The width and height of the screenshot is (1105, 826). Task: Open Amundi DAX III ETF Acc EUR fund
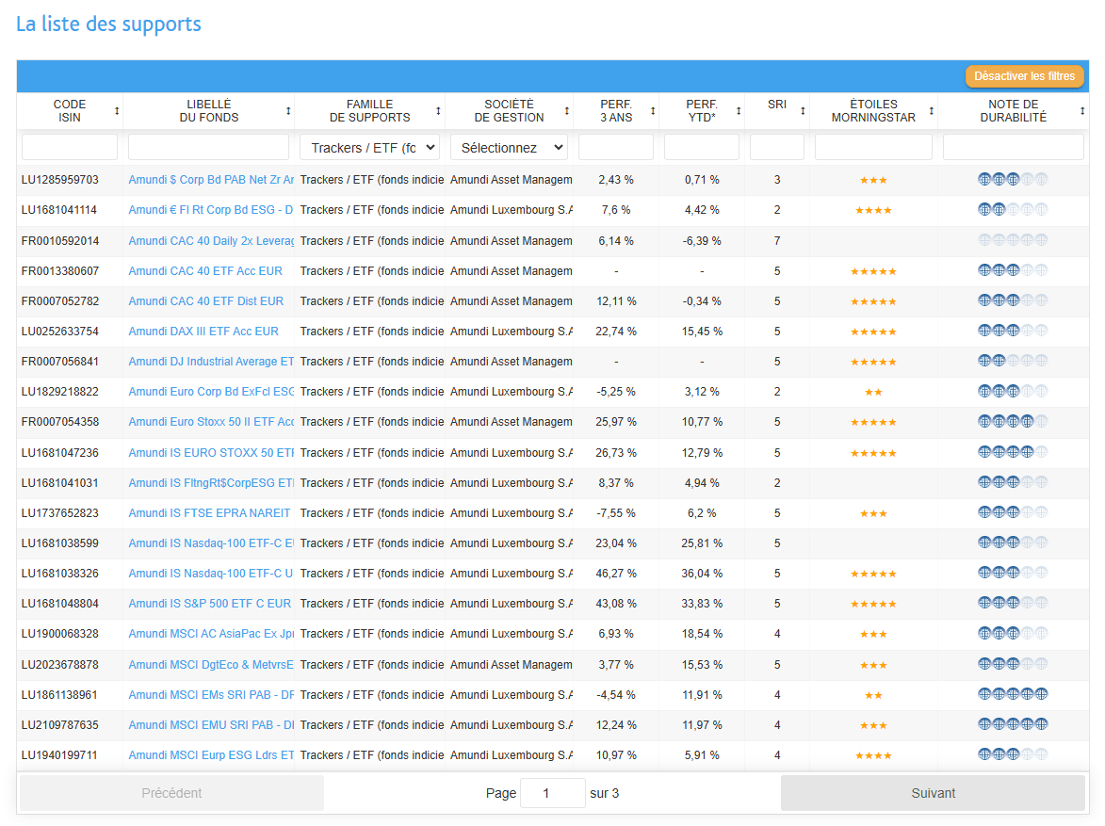coord(203,332)
